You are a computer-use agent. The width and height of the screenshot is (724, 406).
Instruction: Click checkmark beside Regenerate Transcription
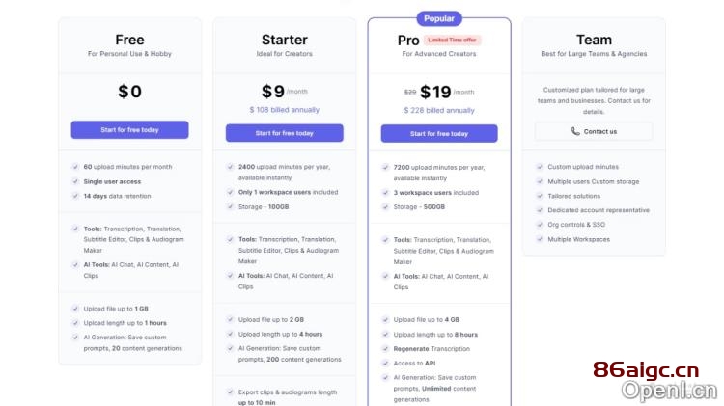tap(385, 349)
